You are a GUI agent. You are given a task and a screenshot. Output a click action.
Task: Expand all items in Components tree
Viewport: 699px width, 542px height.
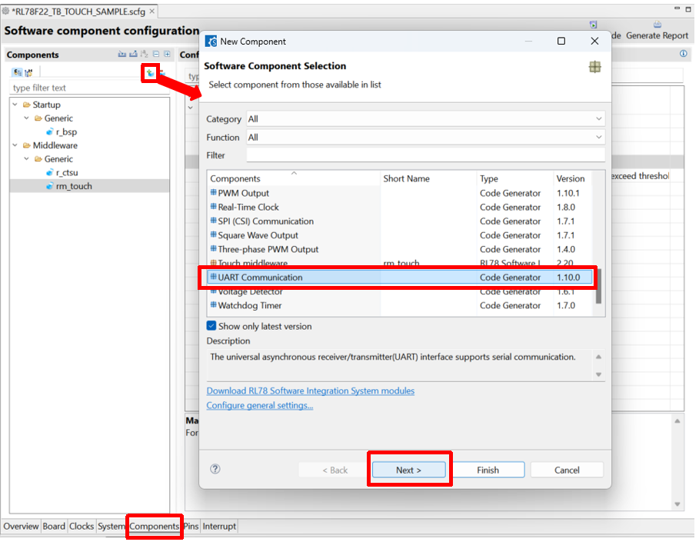pyautogui.click(x=167, y=55)
